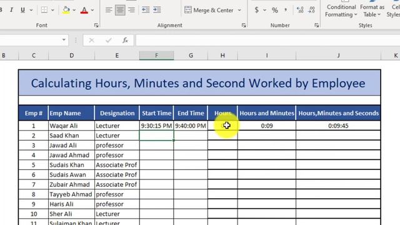Select cell with 9:30:15 PM

point(157,126)
